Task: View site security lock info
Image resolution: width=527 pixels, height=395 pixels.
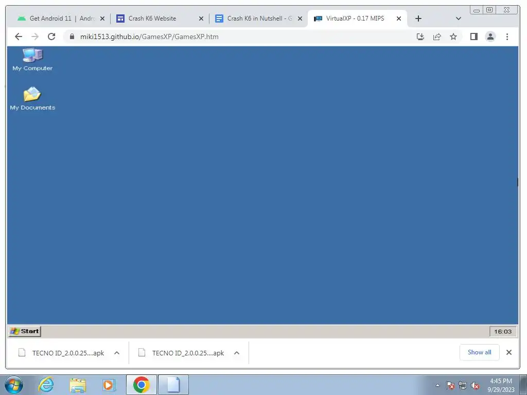Action: (x=72, y=37)
